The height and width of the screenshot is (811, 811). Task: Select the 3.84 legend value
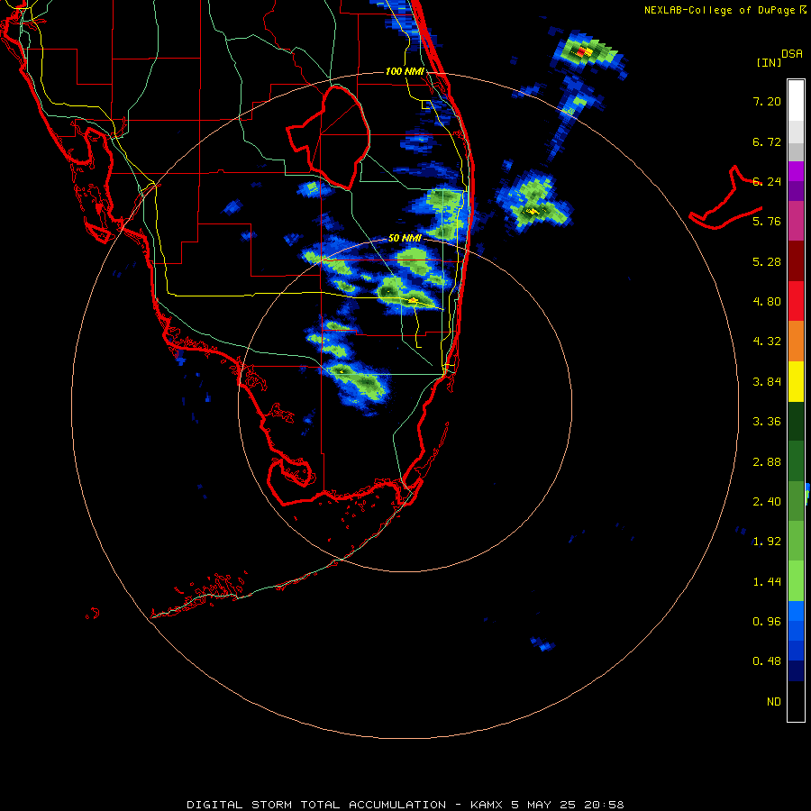pyautogui.click(x=767, y=382)
